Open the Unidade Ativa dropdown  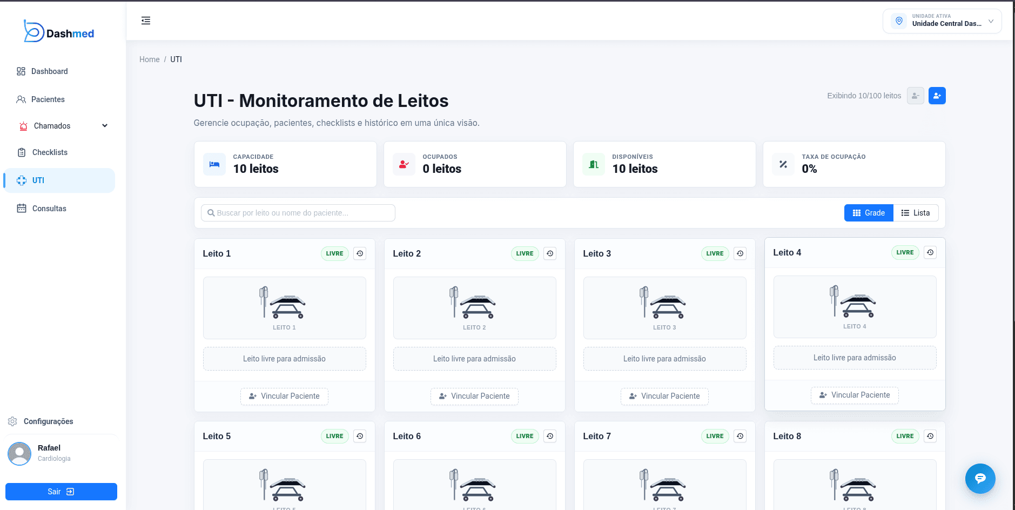[x=942, y=21]
